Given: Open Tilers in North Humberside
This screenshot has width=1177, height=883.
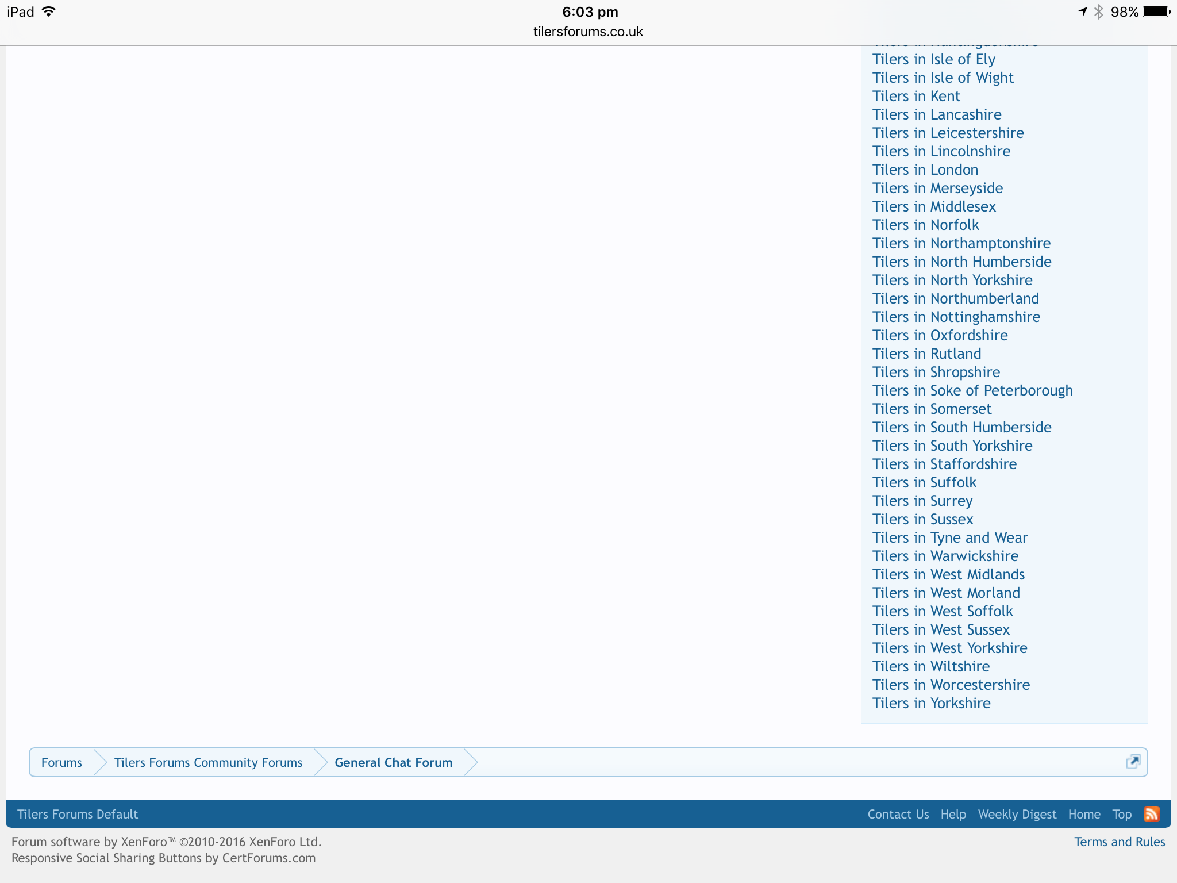Looking at the screenshot, I should click(962, 262).
